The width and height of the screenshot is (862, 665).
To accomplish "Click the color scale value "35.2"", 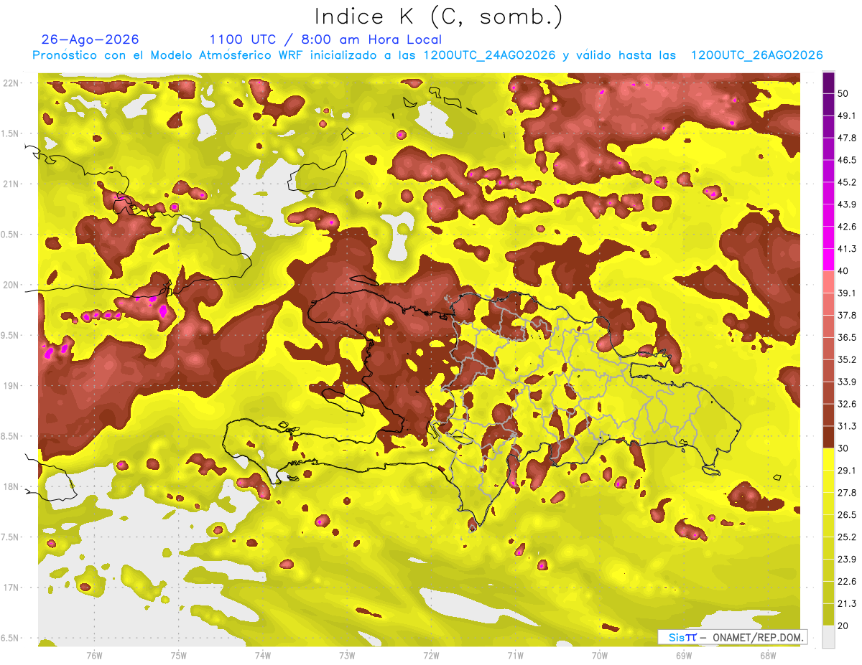I will 846,359.
